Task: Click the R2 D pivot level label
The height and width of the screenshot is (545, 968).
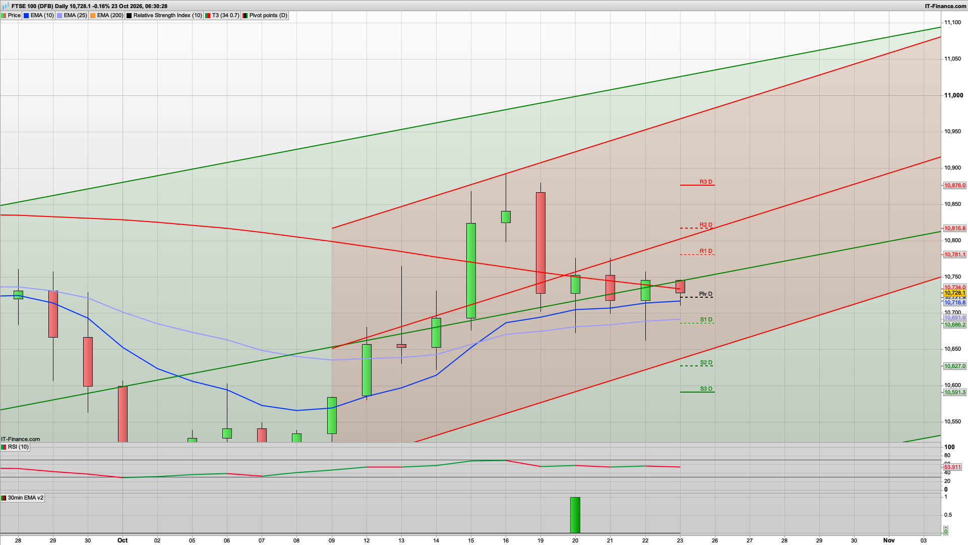Action: click(x=706, y=225)
